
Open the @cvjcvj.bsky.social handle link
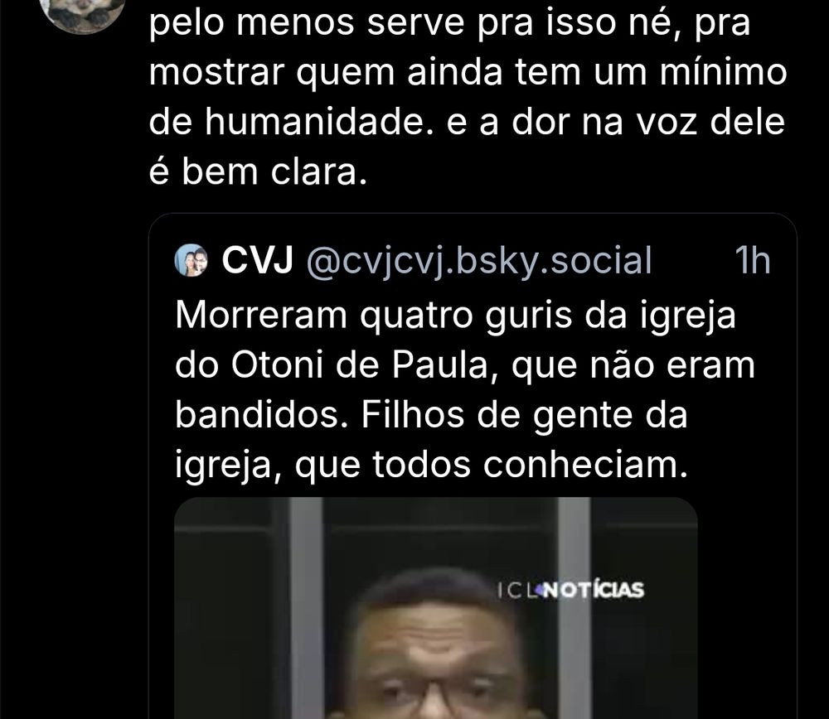(x=479, y=261)
